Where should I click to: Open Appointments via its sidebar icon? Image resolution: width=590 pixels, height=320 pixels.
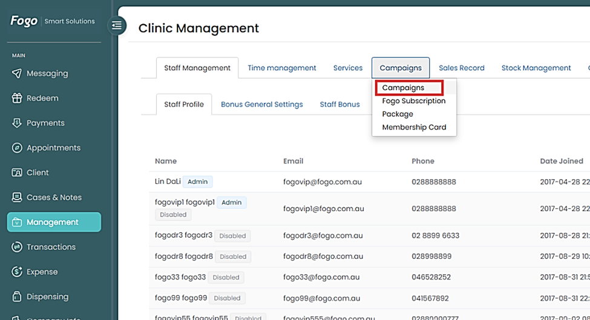coord(17,148)
